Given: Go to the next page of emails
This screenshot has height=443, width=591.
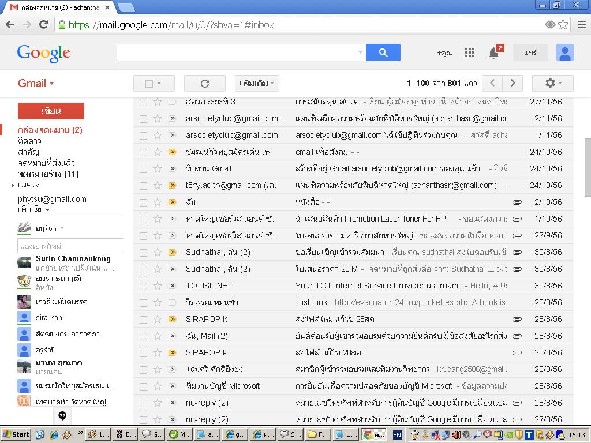Looking at the screenshot, I should pyautogui.click(x=513, y=83).
